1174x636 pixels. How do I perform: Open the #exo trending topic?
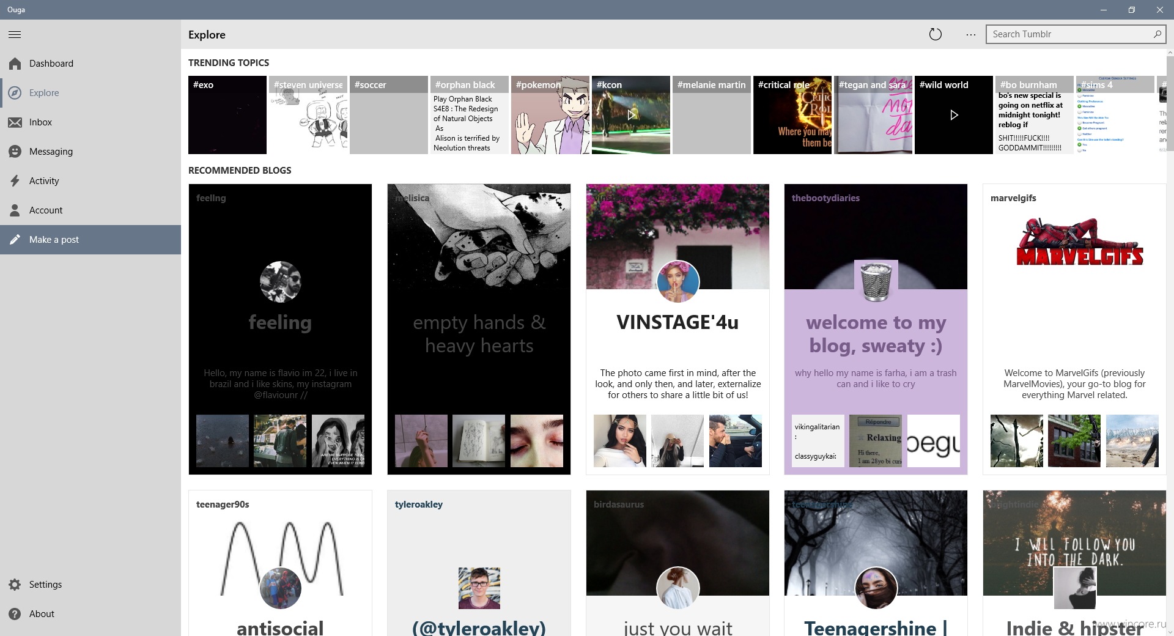point(227,115)
